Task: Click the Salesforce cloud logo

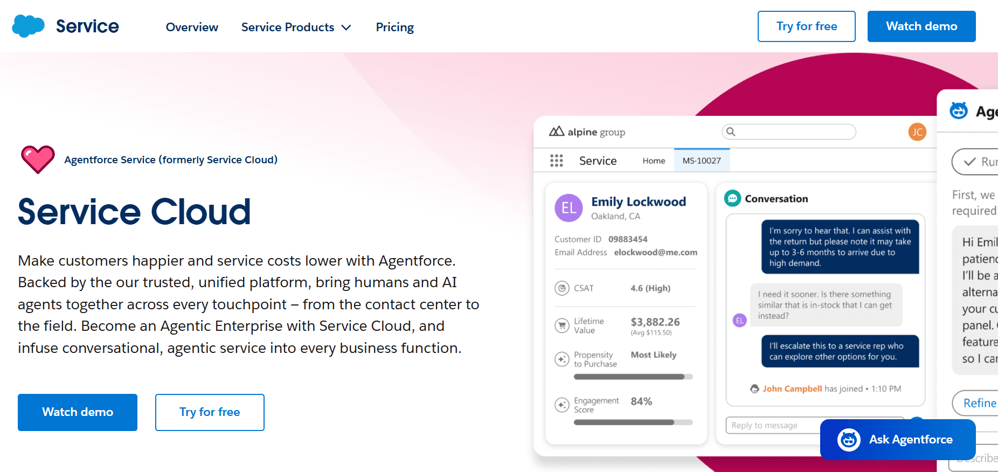Action: [x=28, y=26]
